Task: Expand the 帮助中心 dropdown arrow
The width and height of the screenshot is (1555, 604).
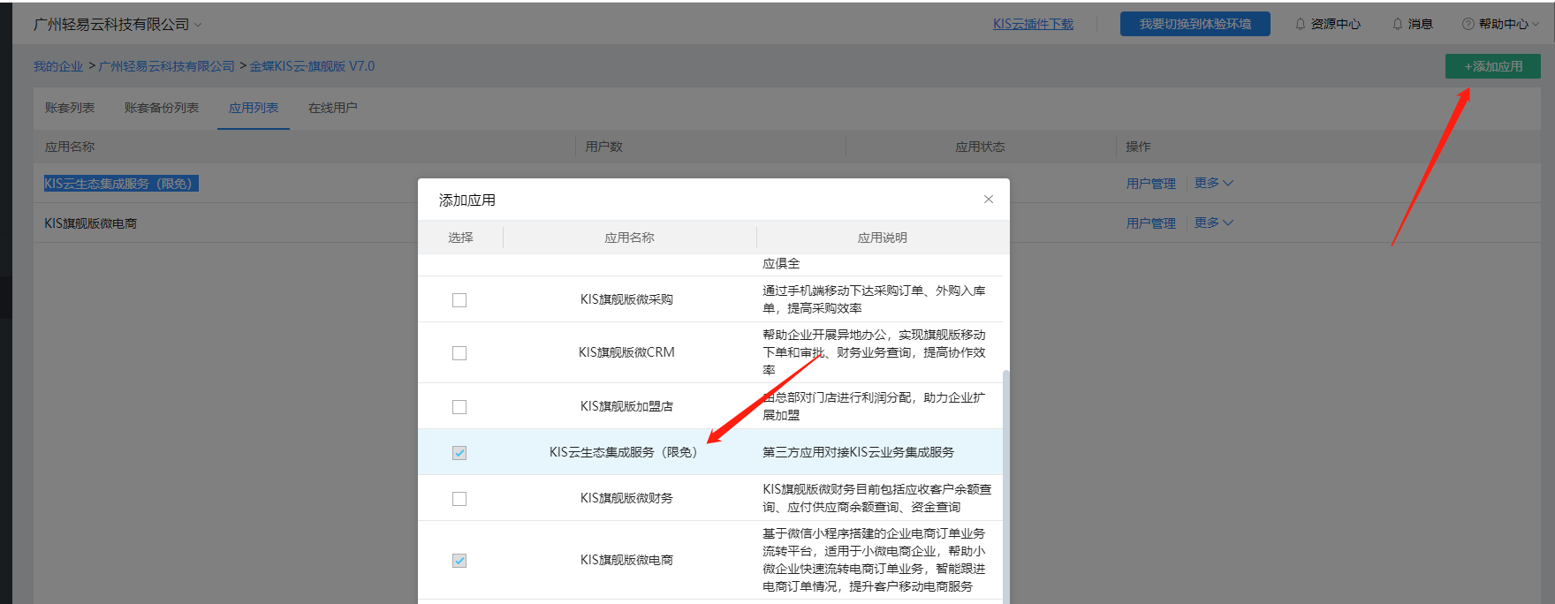Action: click(x=1536, y=24)
